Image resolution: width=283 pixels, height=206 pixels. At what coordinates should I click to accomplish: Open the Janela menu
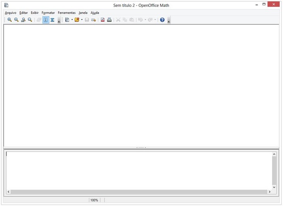pos(83,13)
